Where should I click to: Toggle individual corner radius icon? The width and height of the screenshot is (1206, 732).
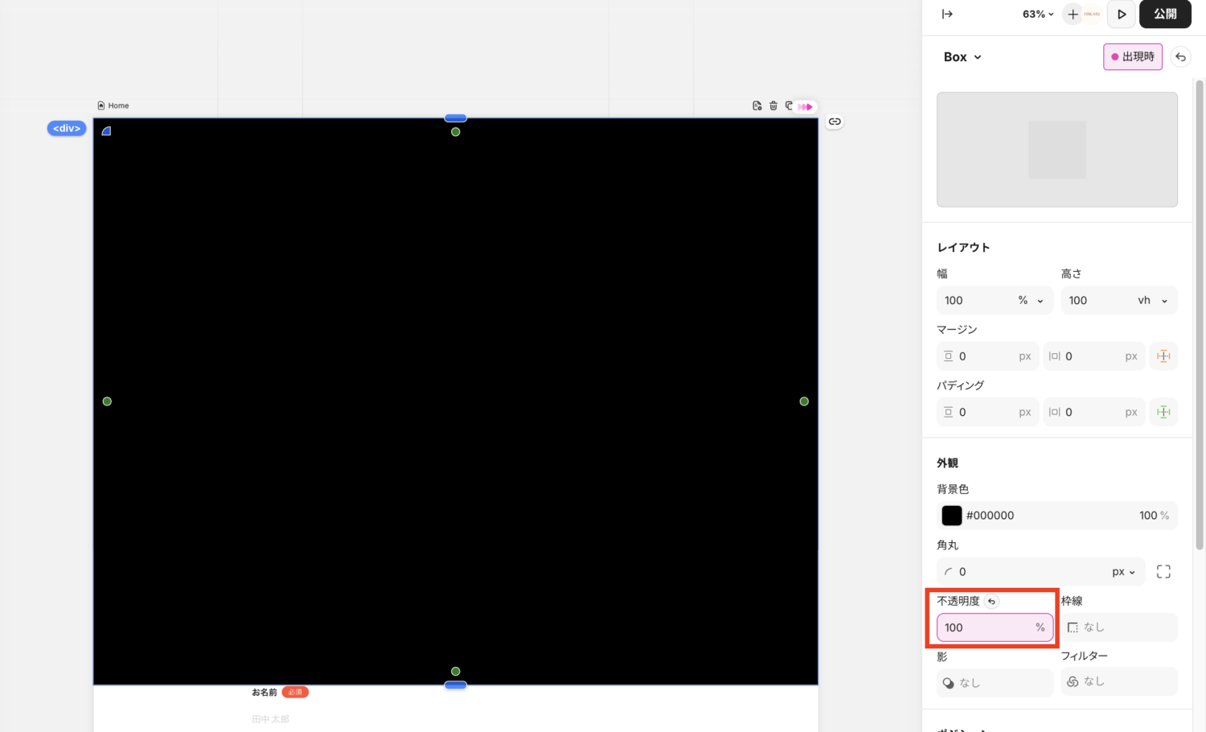click(x=1163, y=572)
